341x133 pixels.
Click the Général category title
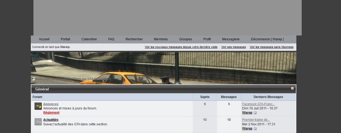tap(42, 89)
